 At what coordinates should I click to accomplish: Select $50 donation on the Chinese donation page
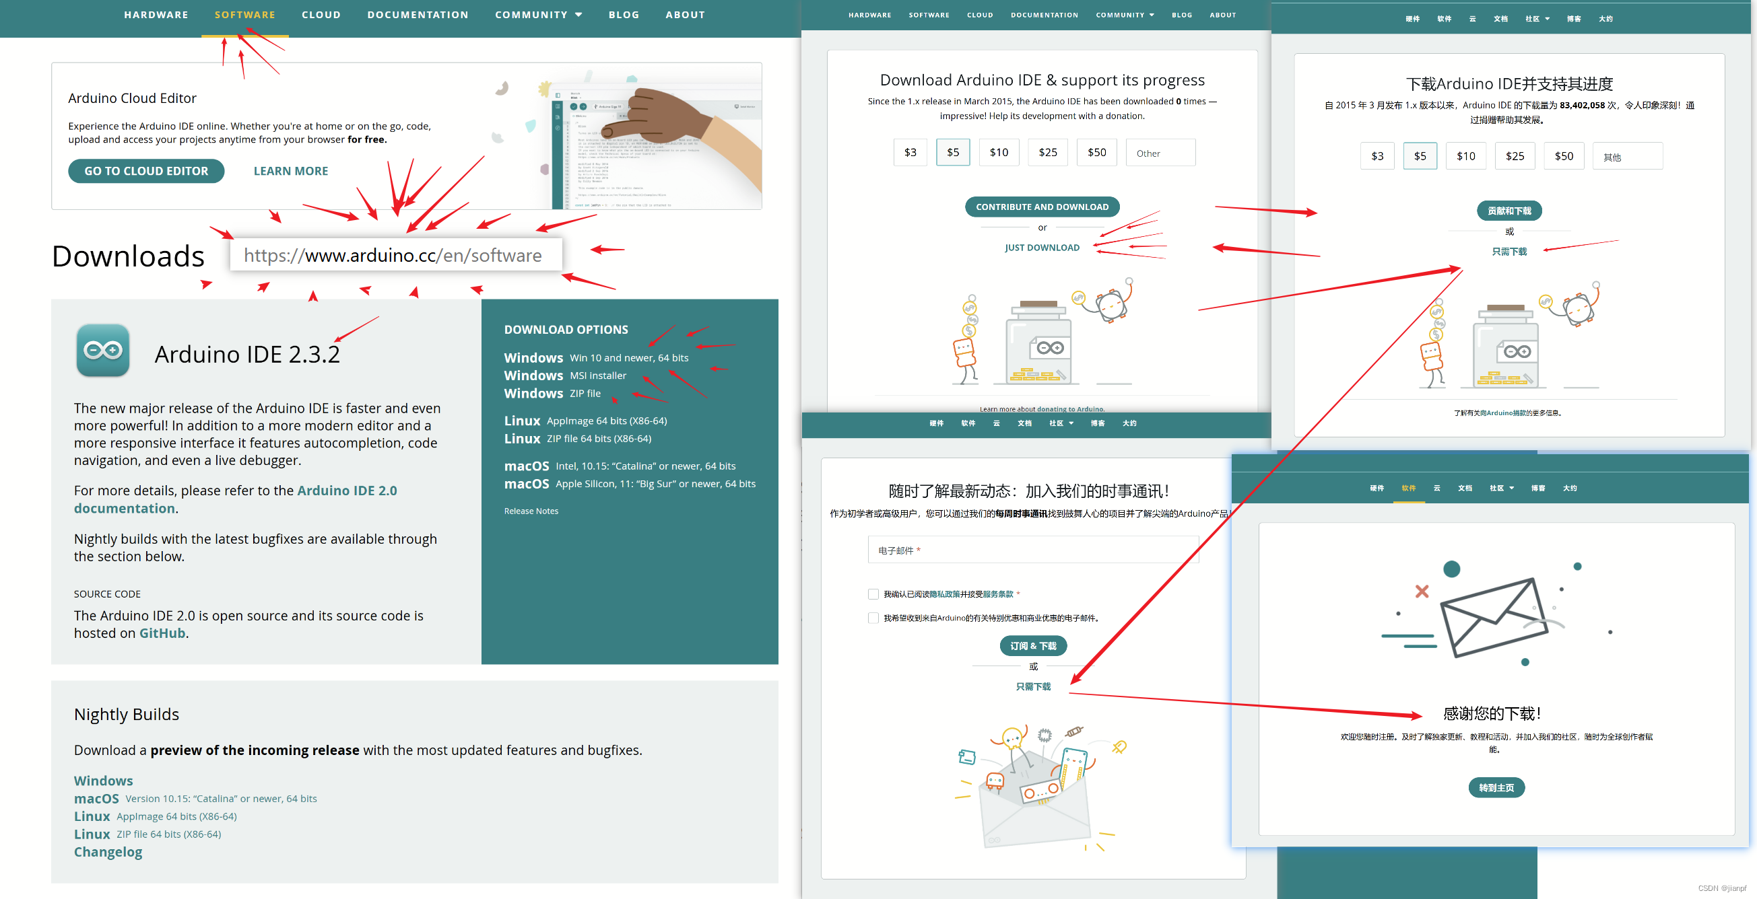1564,156
